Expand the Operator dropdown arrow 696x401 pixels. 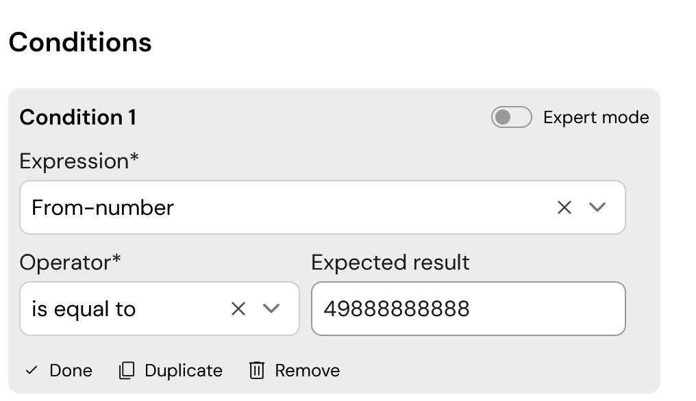[x=271, y=309]
